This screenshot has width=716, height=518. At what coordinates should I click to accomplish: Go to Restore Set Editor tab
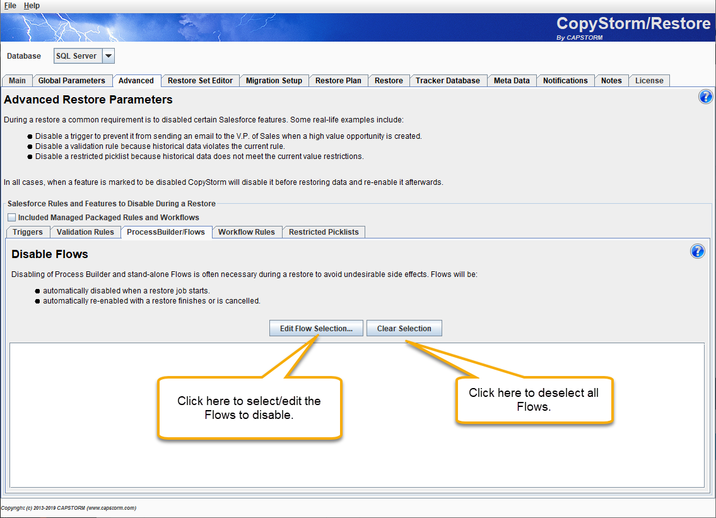[200, 80]
